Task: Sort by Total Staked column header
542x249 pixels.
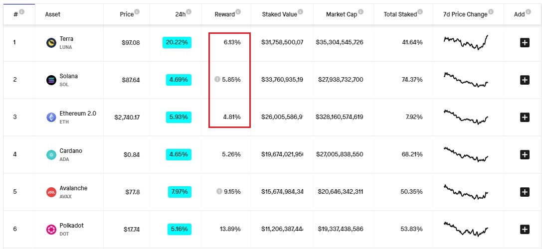Action: [400, 14]
